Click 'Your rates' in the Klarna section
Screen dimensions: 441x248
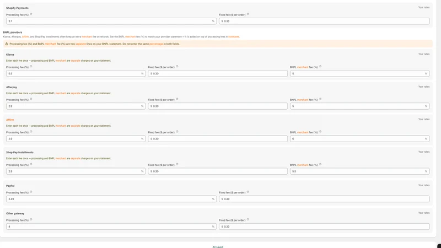coord(424,54)
